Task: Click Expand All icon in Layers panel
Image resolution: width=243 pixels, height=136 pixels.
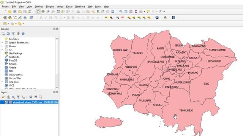Action: click(30, 97)
